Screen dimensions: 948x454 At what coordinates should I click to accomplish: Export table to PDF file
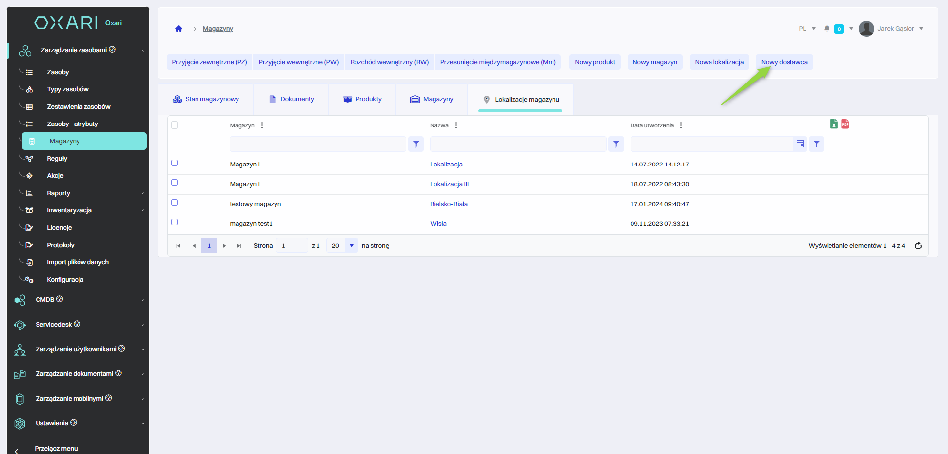(845, 124)
